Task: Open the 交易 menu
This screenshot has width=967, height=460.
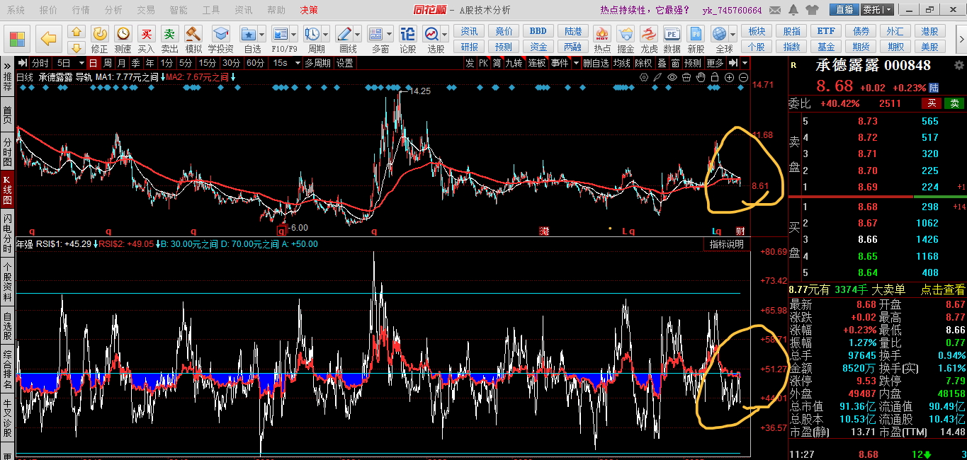Action: tap(146, 10)
